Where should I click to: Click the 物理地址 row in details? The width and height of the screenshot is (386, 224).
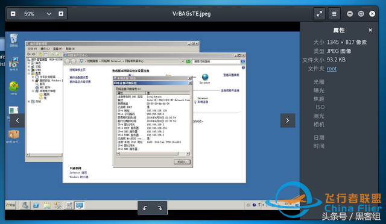coord(153,104)
